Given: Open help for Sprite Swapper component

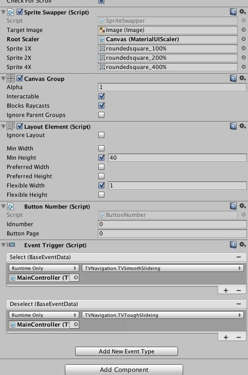Looking at the screenshot, I should pyautogui.click(x=233, y=12).
